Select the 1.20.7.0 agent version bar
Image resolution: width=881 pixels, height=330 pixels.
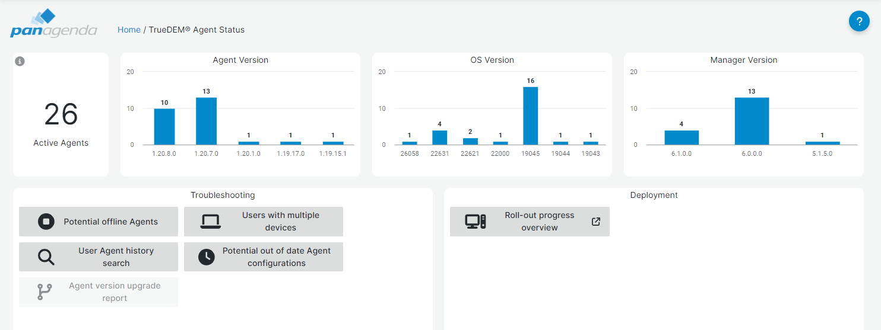(x=206, y=121)
